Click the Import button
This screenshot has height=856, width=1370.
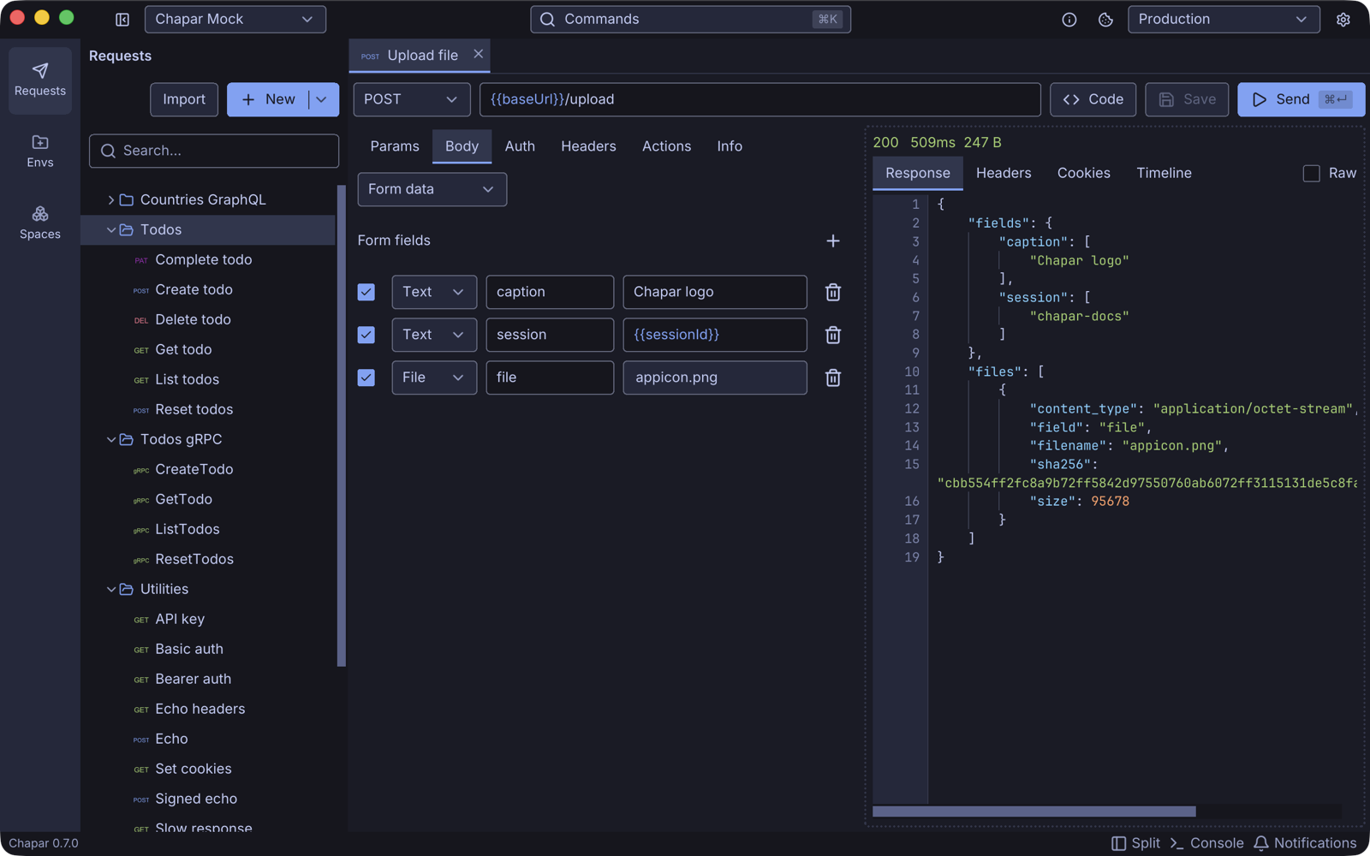click(184, 99)
